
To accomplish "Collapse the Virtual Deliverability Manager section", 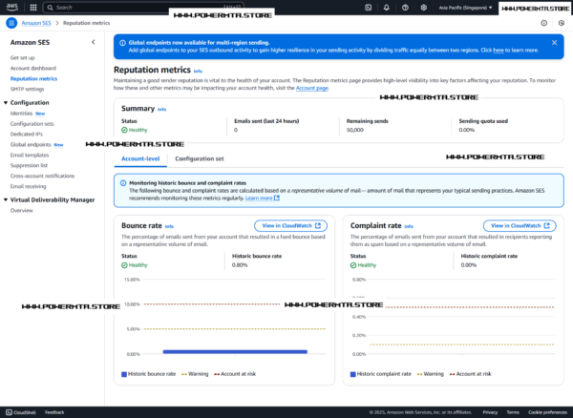I will click(6, 200).
